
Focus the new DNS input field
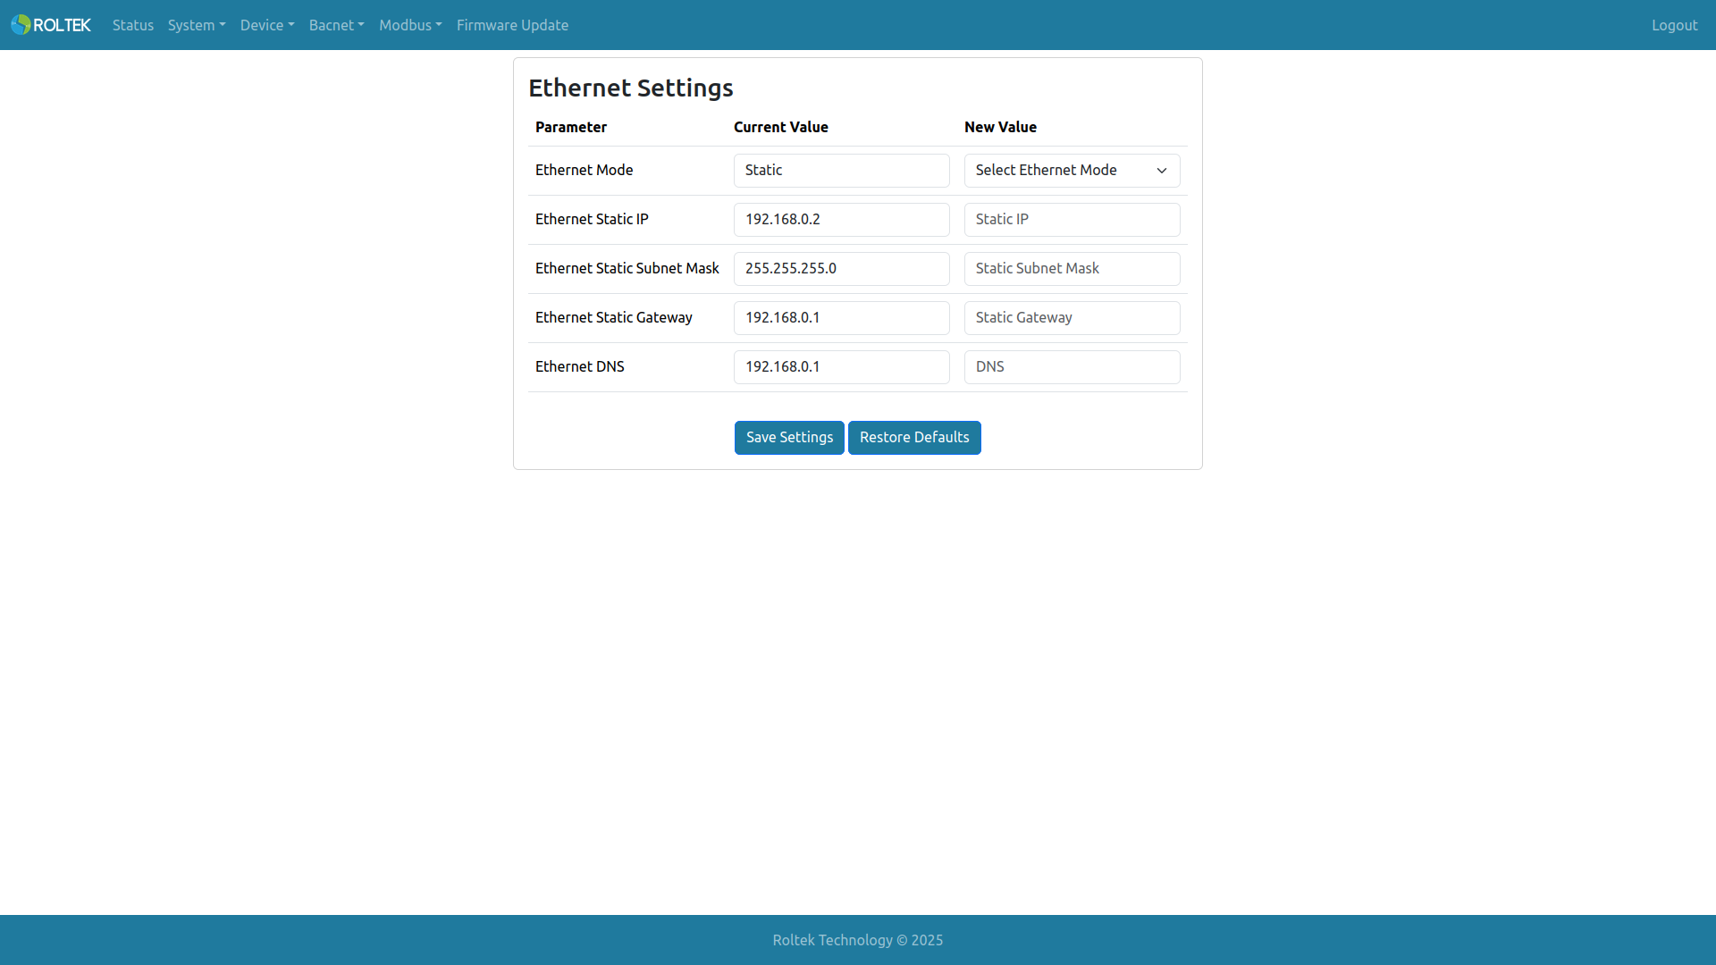coord(1072,367)
